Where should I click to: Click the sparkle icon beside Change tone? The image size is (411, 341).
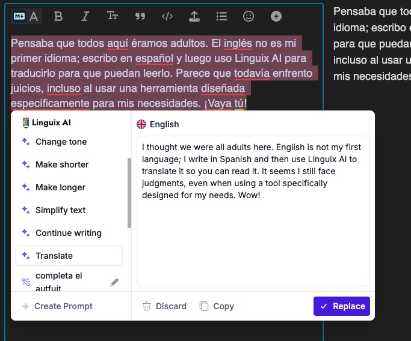coord(26,142)
